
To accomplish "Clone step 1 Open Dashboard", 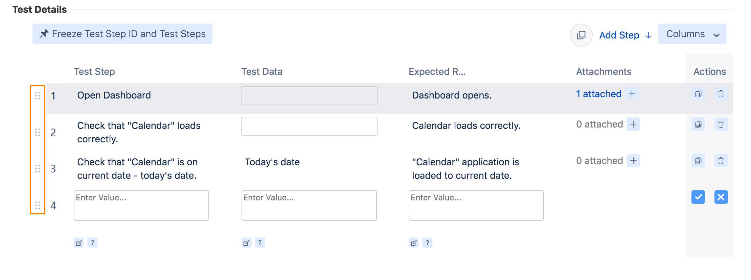I will pyautogui.click(x=698, y=94).
